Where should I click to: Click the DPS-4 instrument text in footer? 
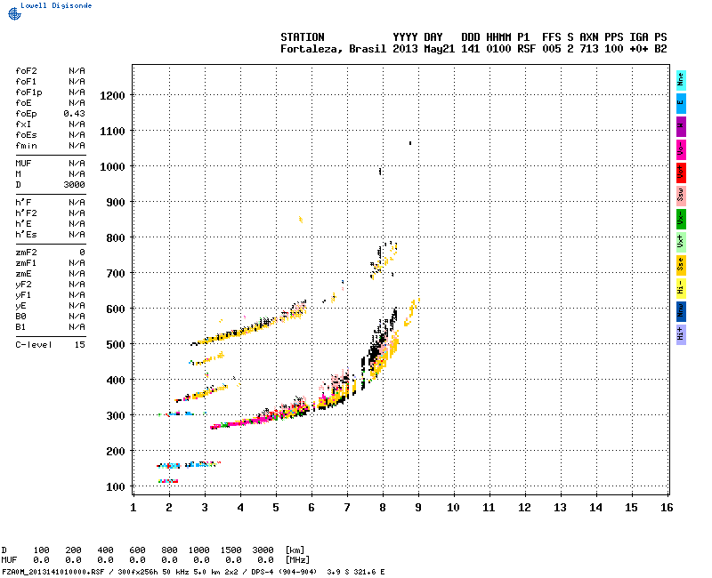[262, 572]
